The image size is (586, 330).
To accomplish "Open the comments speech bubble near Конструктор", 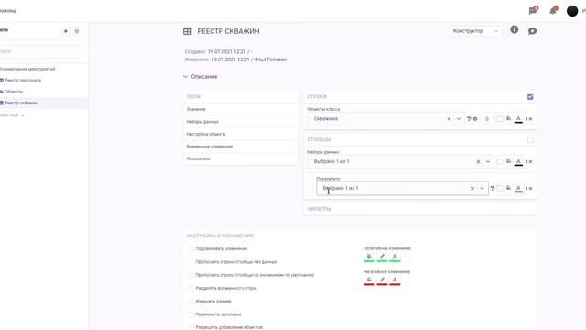I will (532, 31).
